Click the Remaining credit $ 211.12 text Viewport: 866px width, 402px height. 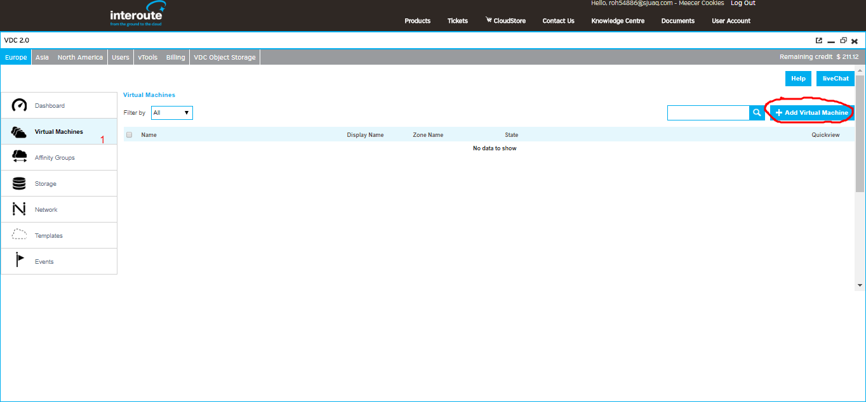click(x=819, y=57)
